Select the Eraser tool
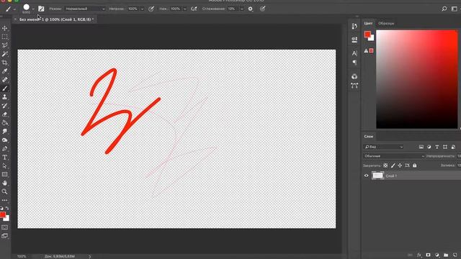Image resolution: width=461 pixels, height=259 pixels. coord(5,114)
